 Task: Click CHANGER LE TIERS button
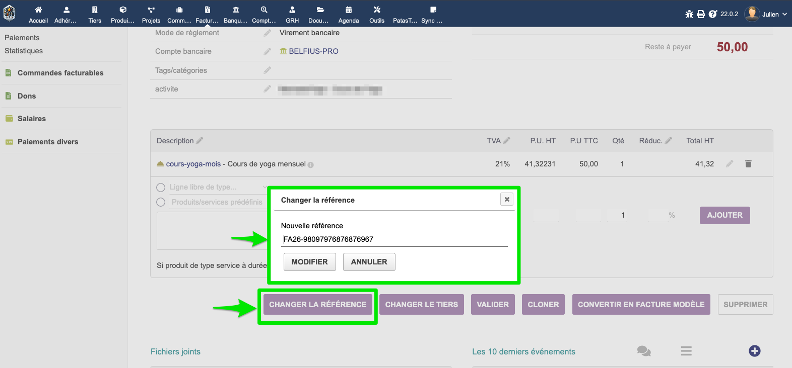[422, 305]
